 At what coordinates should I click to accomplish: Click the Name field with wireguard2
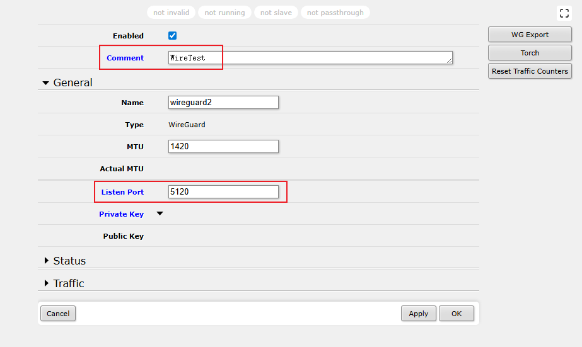tap(223, 103)
